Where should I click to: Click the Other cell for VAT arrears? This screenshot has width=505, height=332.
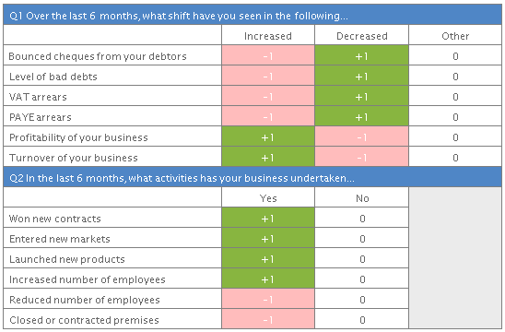(x=455, y=97)
